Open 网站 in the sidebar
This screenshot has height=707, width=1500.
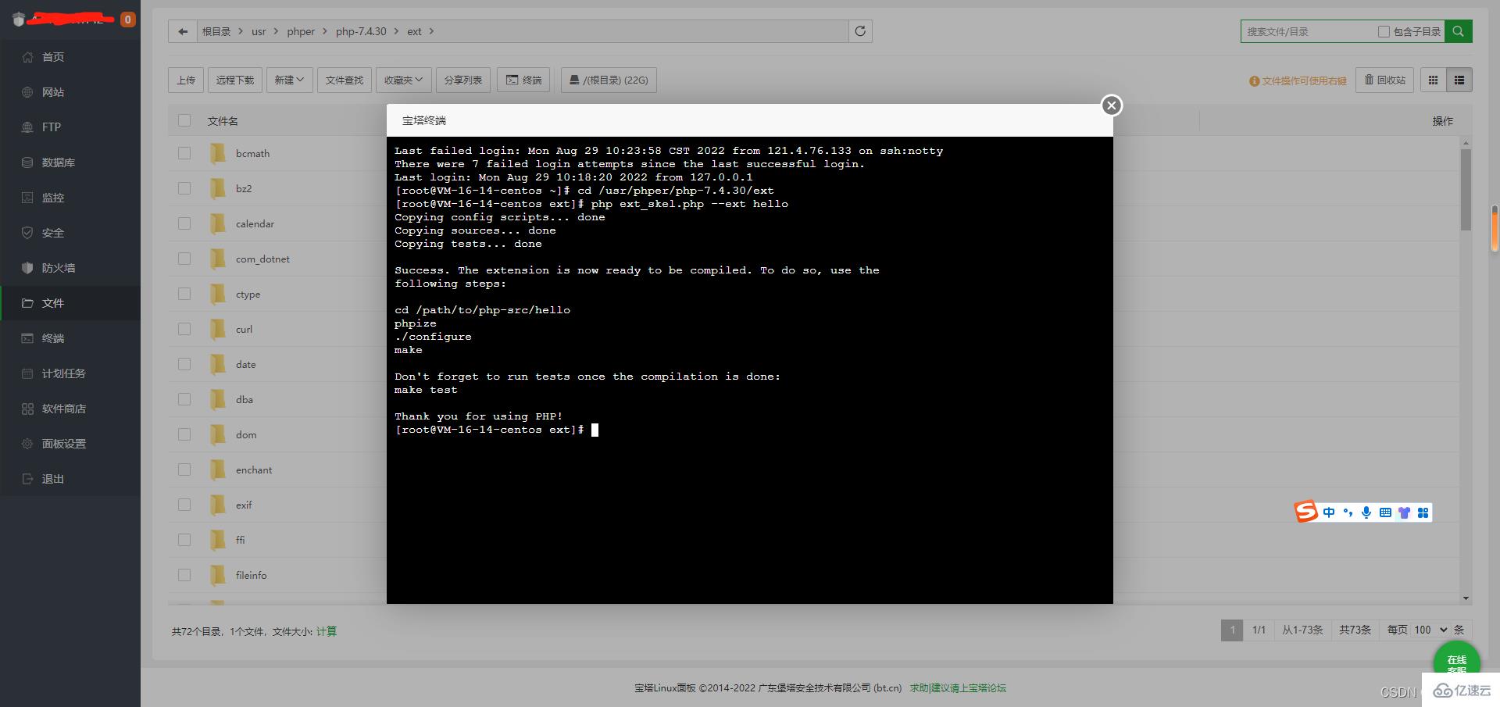pos(70,92)
